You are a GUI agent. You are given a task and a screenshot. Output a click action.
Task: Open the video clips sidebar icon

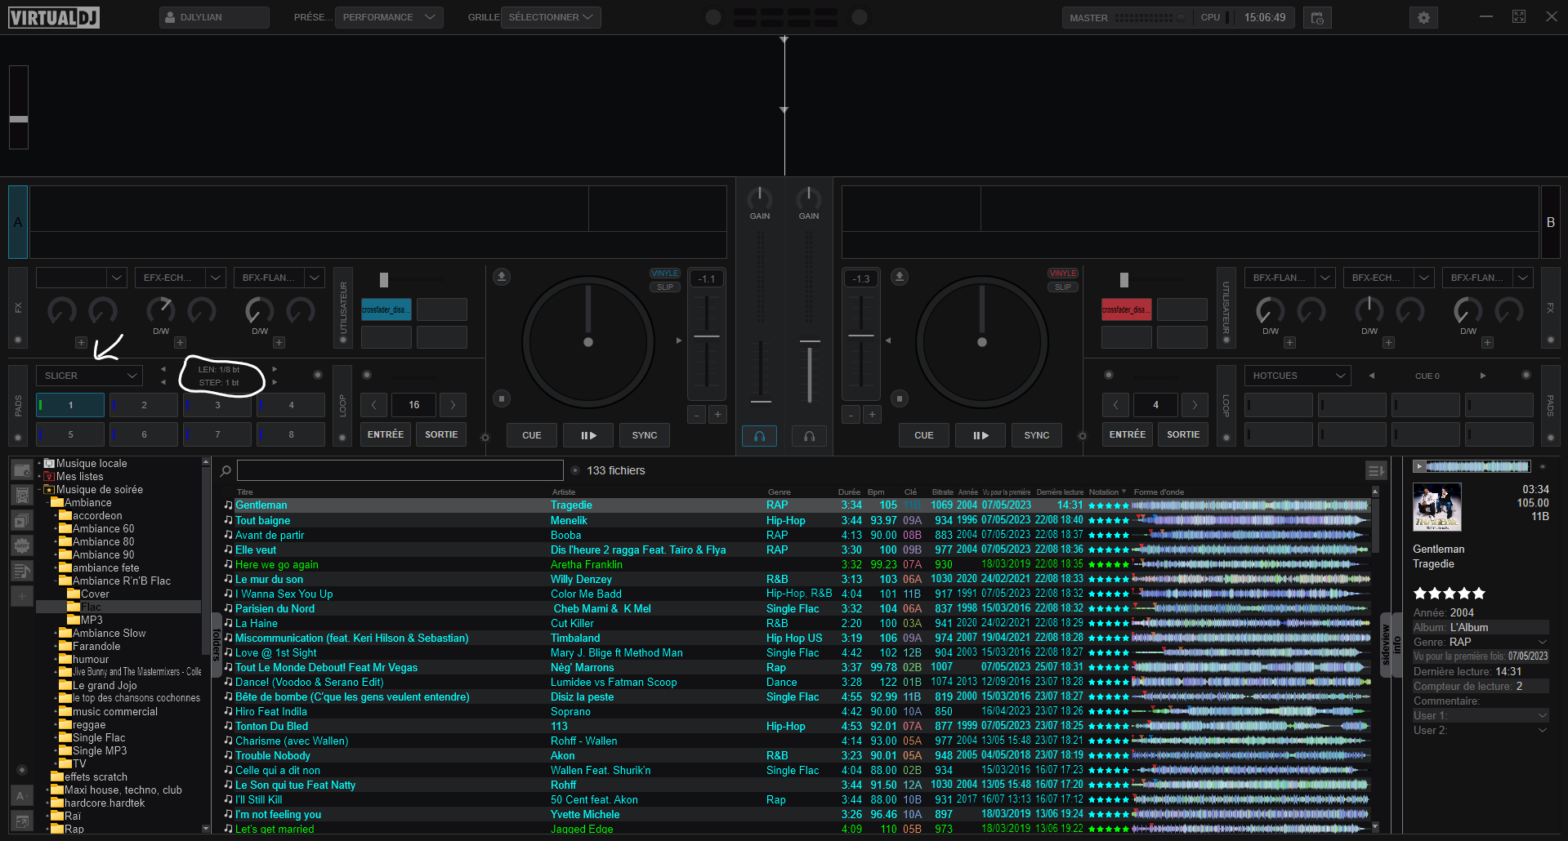[22, 520]
